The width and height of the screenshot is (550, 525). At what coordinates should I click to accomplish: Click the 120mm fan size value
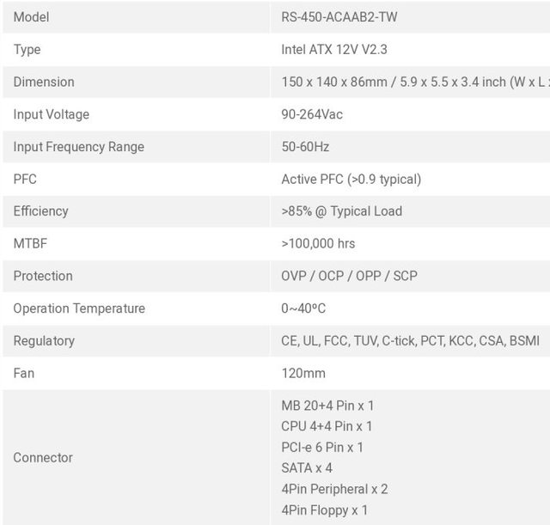[x=303, y=374]
